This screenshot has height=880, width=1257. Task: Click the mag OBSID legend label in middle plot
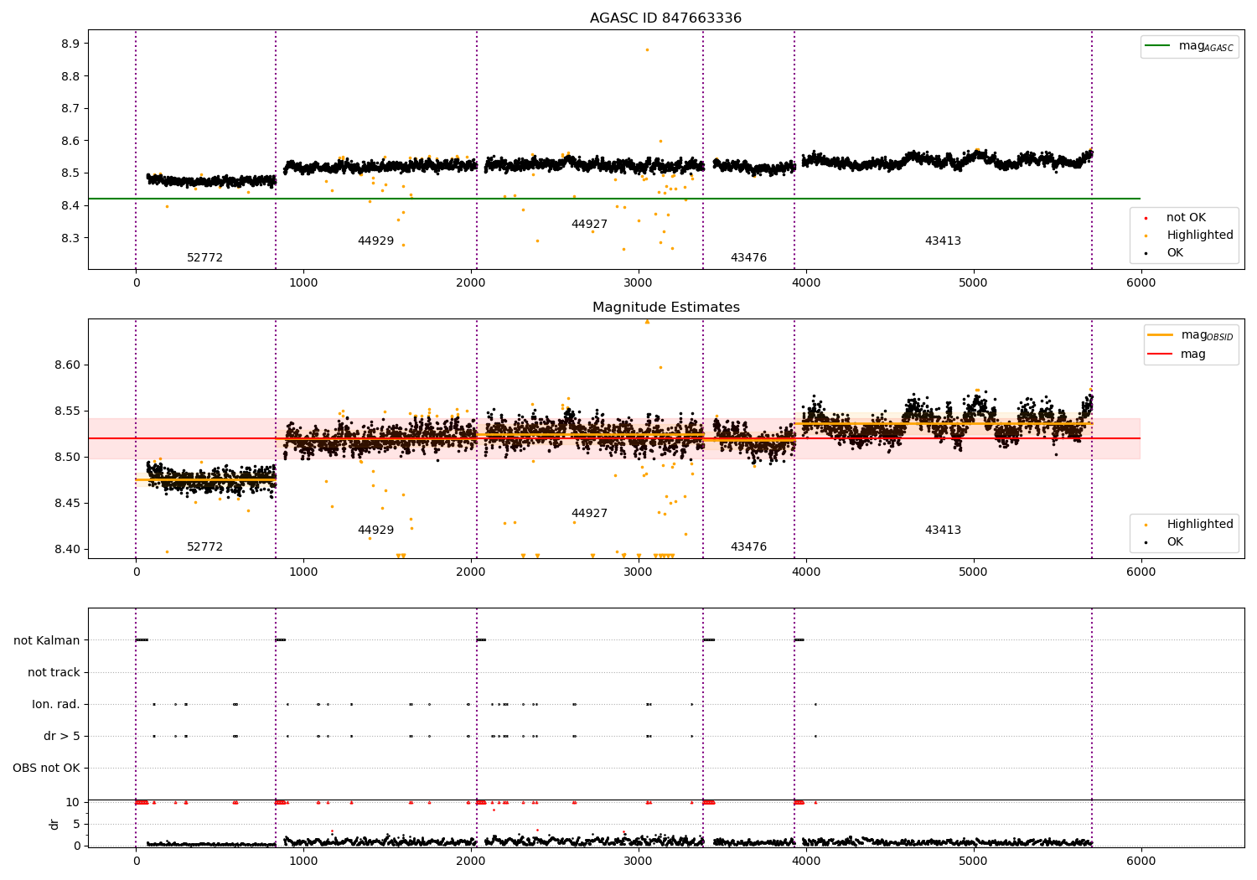coord(1207,335)
